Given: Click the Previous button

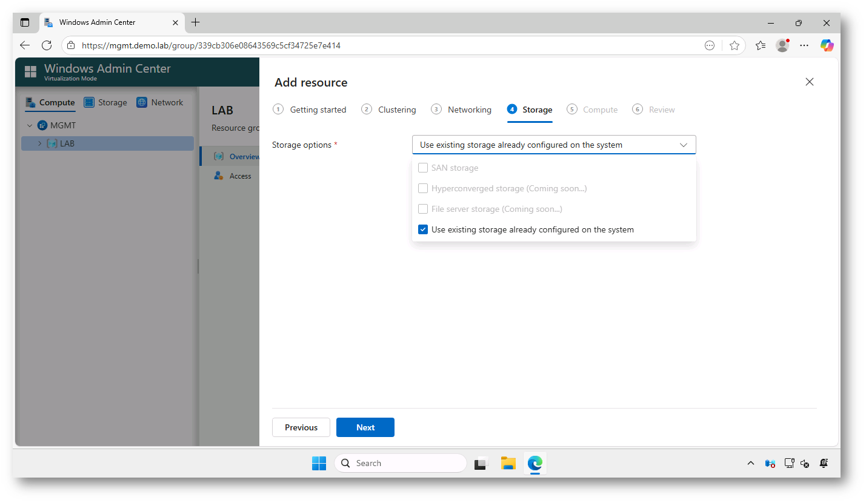Looking at the screenshot, I should pos(301,427).
